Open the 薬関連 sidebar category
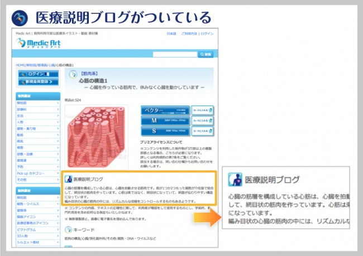363x256 pixels. pyautogui.click(x=38, y=161)
